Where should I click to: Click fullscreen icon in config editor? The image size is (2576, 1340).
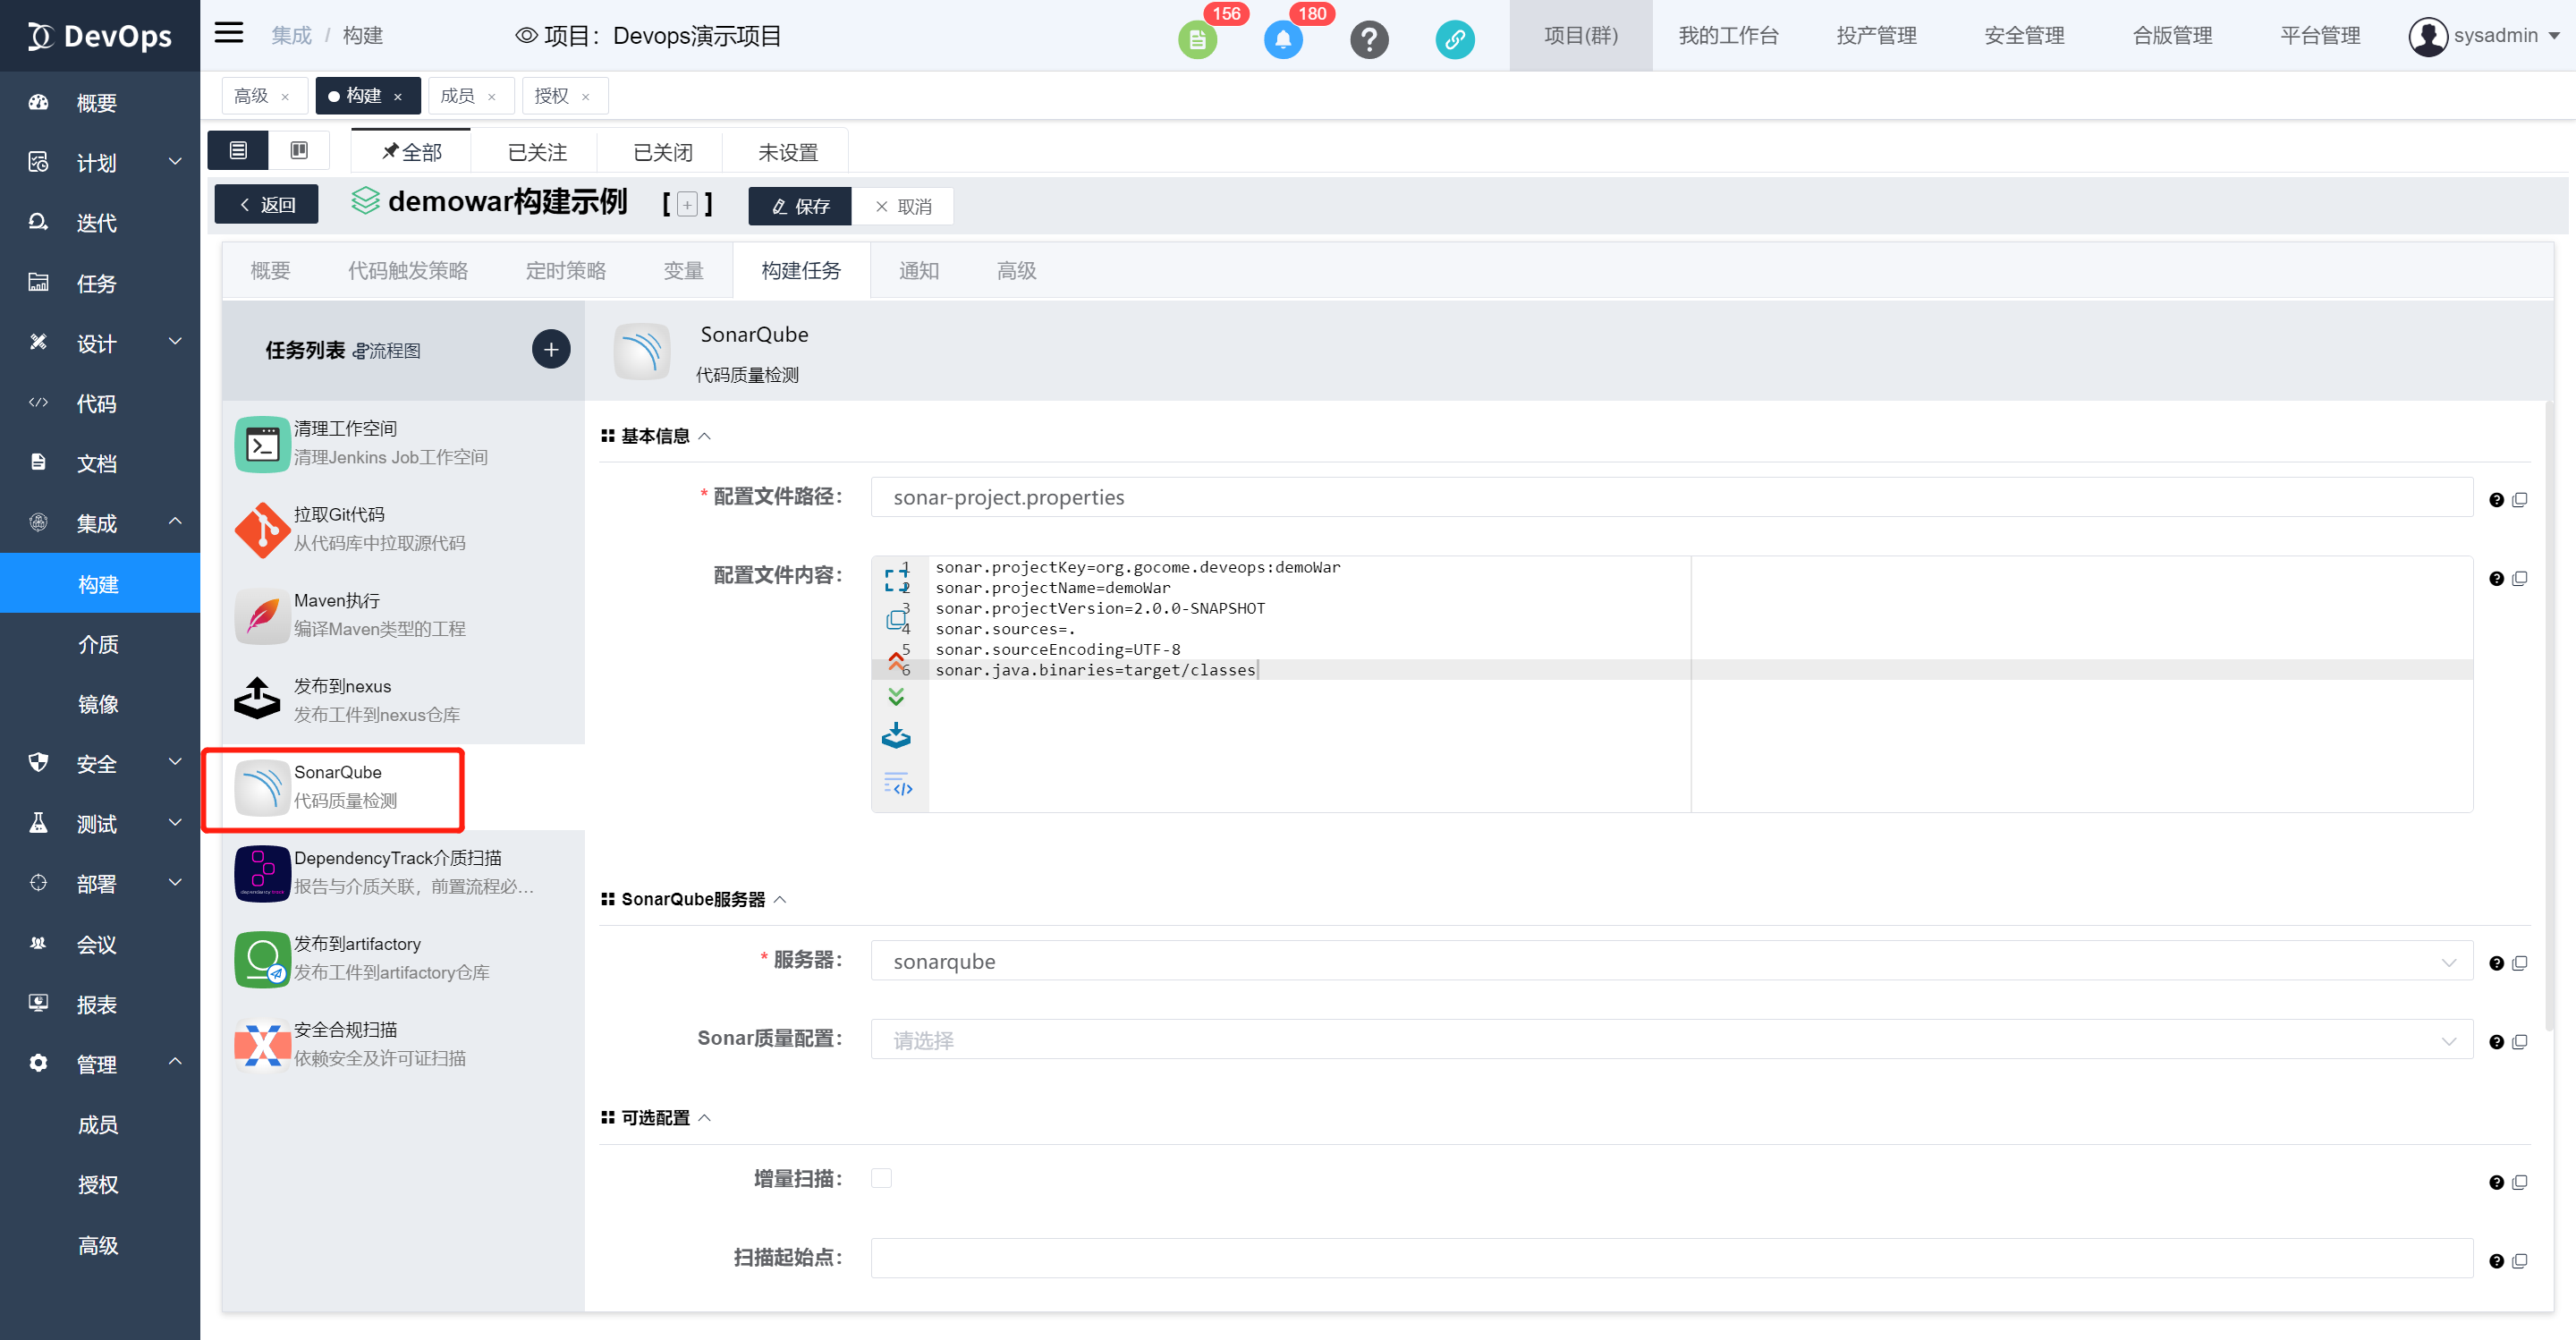pyautogui.click(x=896, y=578)
